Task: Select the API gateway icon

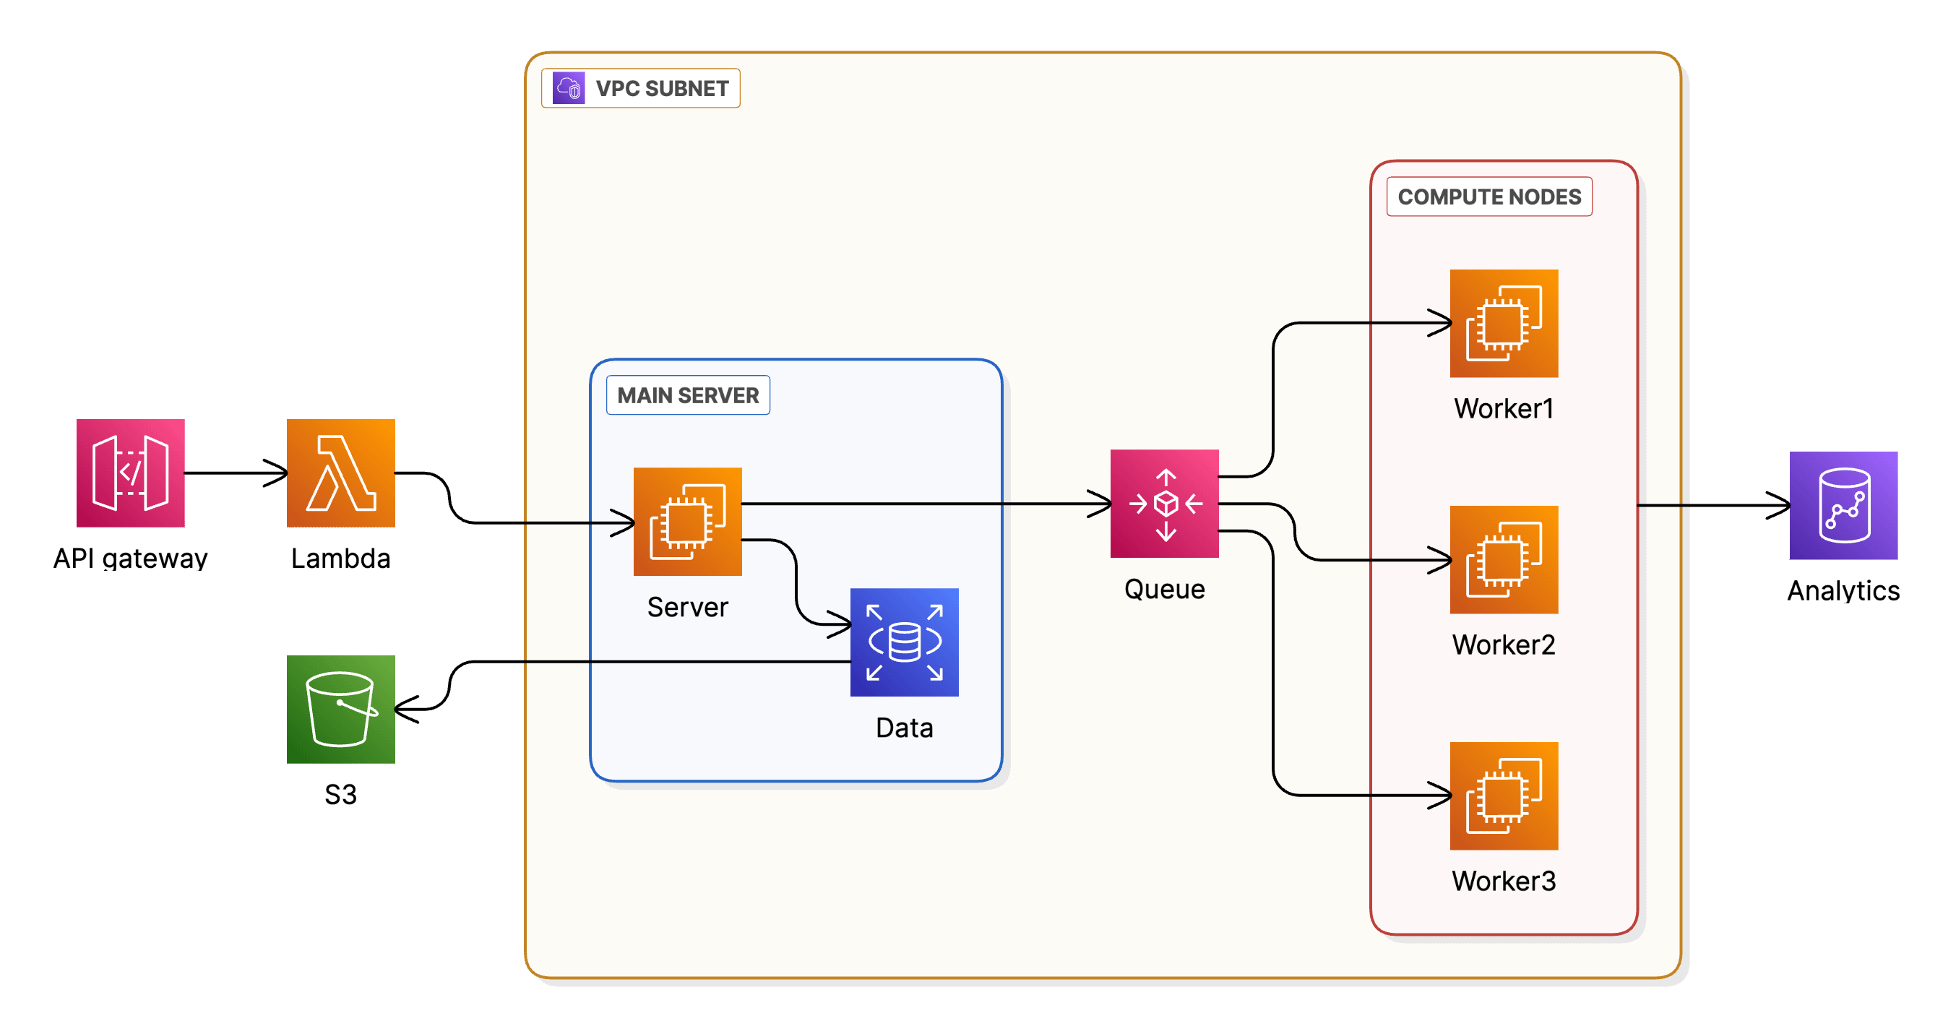Action: [131, 473]
